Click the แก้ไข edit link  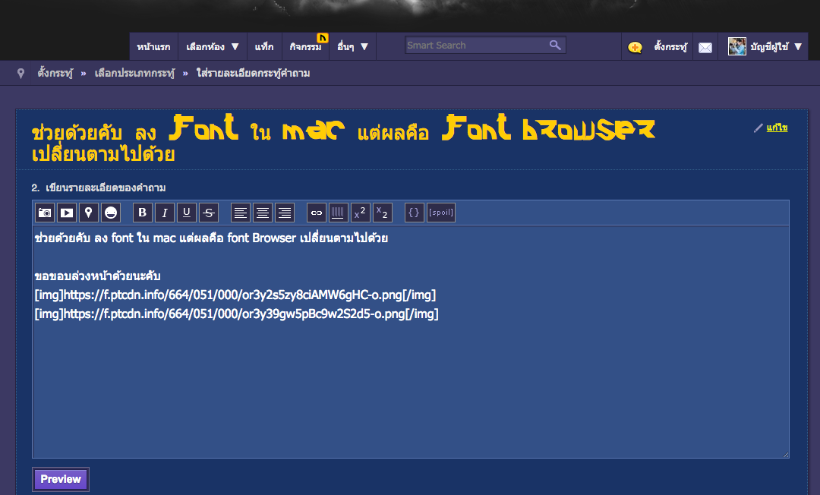777,128
